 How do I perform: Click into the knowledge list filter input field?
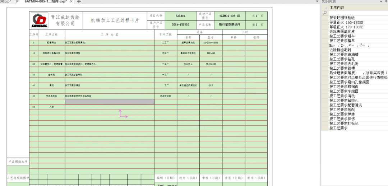(x=358, y=13)
